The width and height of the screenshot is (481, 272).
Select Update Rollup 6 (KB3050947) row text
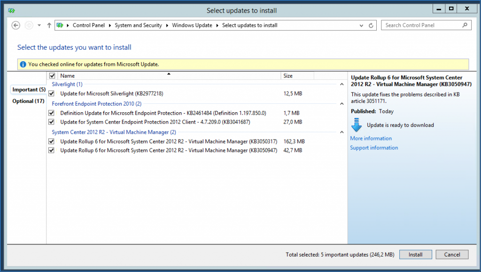[169, 150]
